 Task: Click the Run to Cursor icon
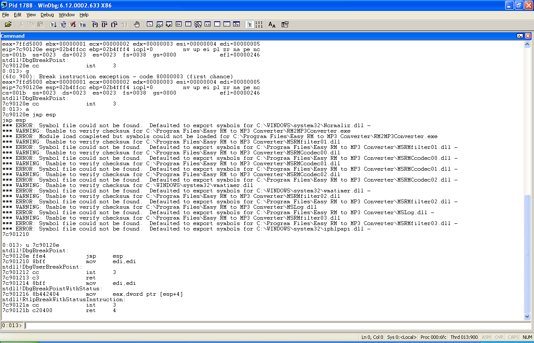[x=124, y=25]
